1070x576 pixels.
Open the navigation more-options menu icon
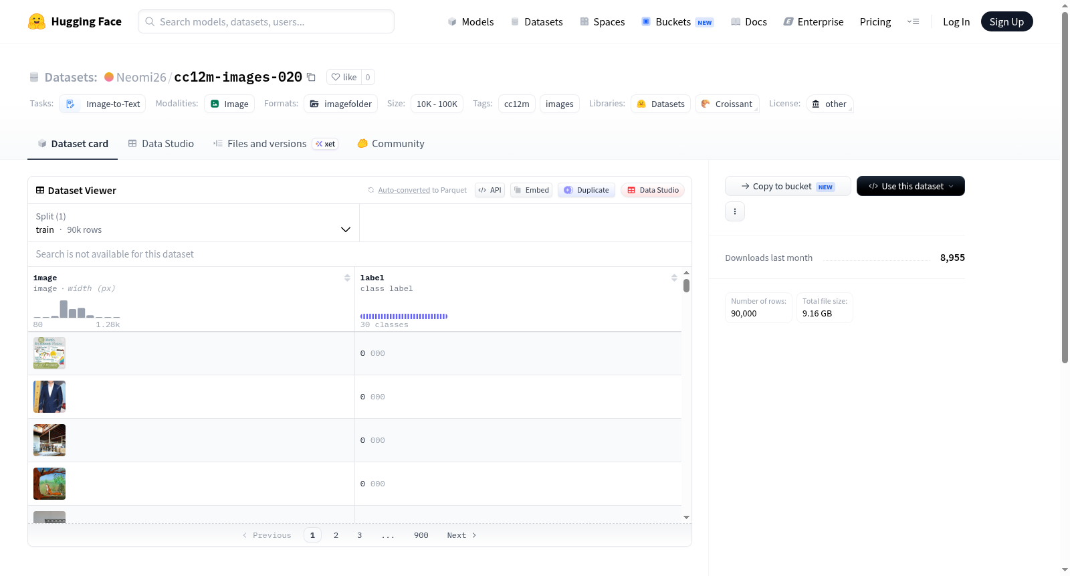pos(913,21)
